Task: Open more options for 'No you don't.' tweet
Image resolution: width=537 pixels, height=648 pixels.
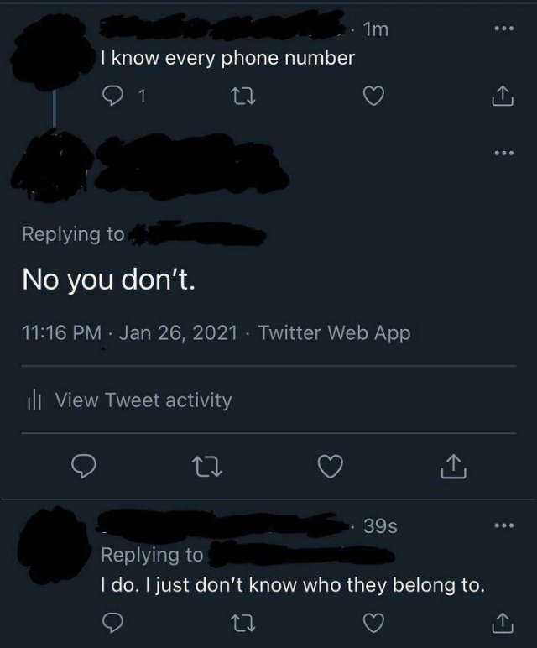Action: pyautogui.click(x=503, y=154)
